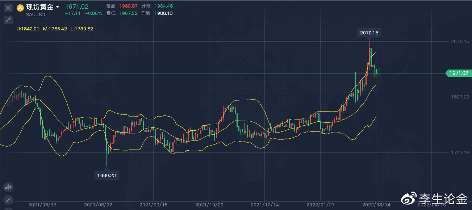The height and width of the screenshot is (210, 472).
Task: Open the 现货黄金 symbol dropdown arrow
Action: [x=58, y=7]
